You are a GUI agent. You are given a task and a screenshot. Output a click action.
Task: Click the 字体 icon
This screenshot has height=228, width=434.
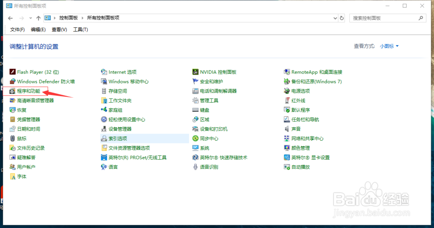tap(13, 177)
